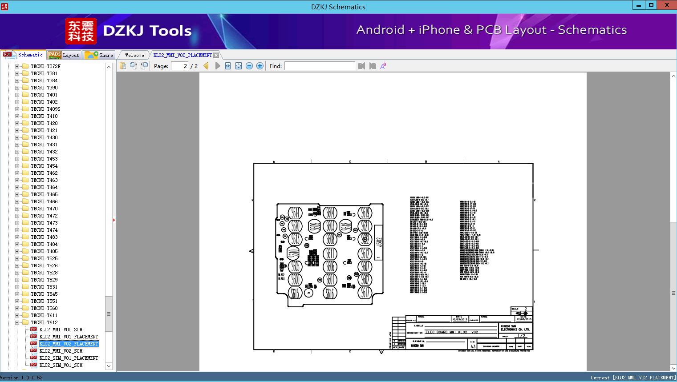The width and height of the screenshot is (677, 382).
Task: Click the PDF icon beside KL02_SIM_V01_SCH
Action: pyautogui.click(x=33, y=365)
